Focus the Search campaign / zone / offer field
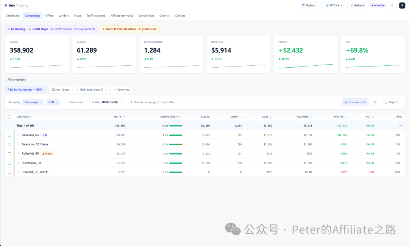This screenshot has width=409, height=246. click(x=233, y=102)
